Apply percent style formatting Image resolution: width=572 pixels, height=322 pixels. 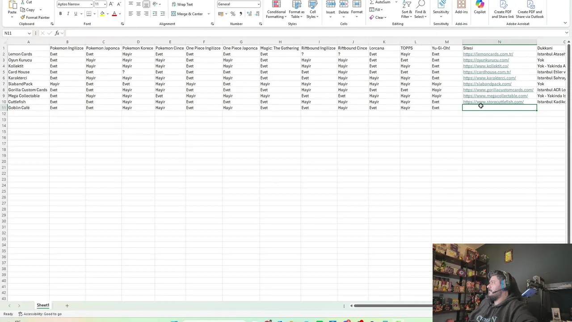coord(233,14)
